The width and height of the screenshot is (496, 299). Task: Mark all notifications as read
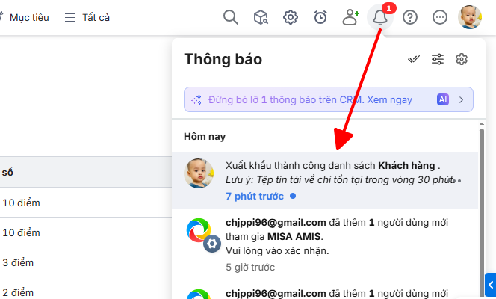[413, 59]
